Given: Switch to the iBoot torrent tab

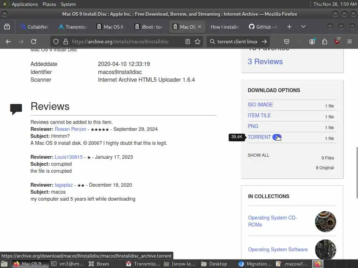Looking at the screenshot, I should (149, 27).
